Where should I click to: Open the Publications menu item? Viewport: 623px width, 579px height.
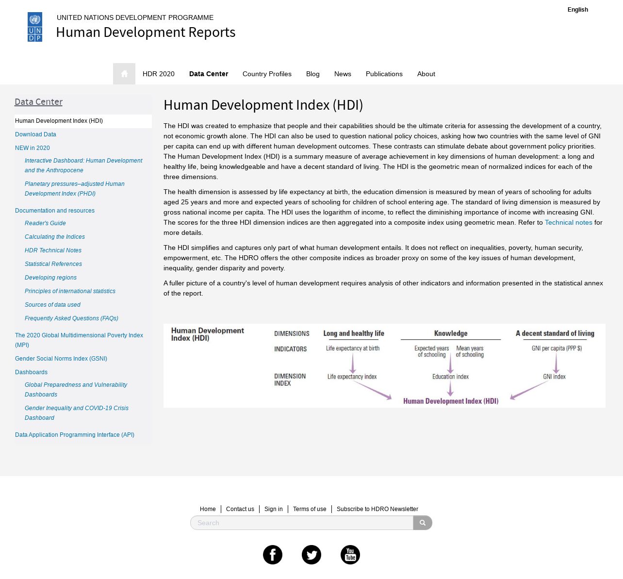(384, 74)
